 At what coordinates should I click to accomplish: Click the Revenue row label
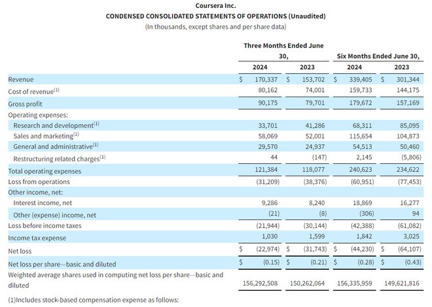click(21, 79)
